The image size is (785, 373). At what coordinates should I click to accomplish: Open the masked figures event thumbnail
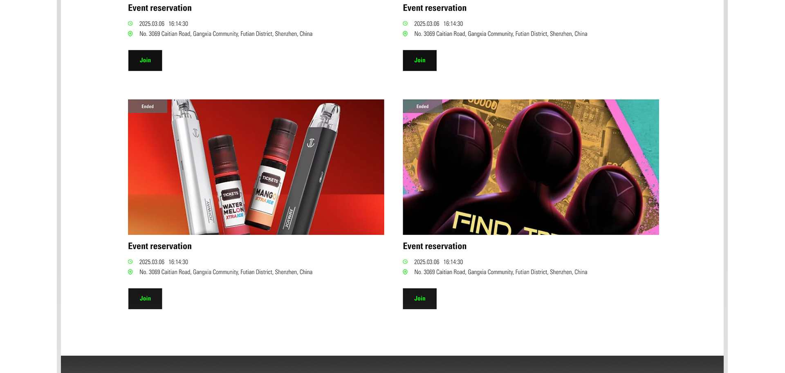click(x=531, y=167)
